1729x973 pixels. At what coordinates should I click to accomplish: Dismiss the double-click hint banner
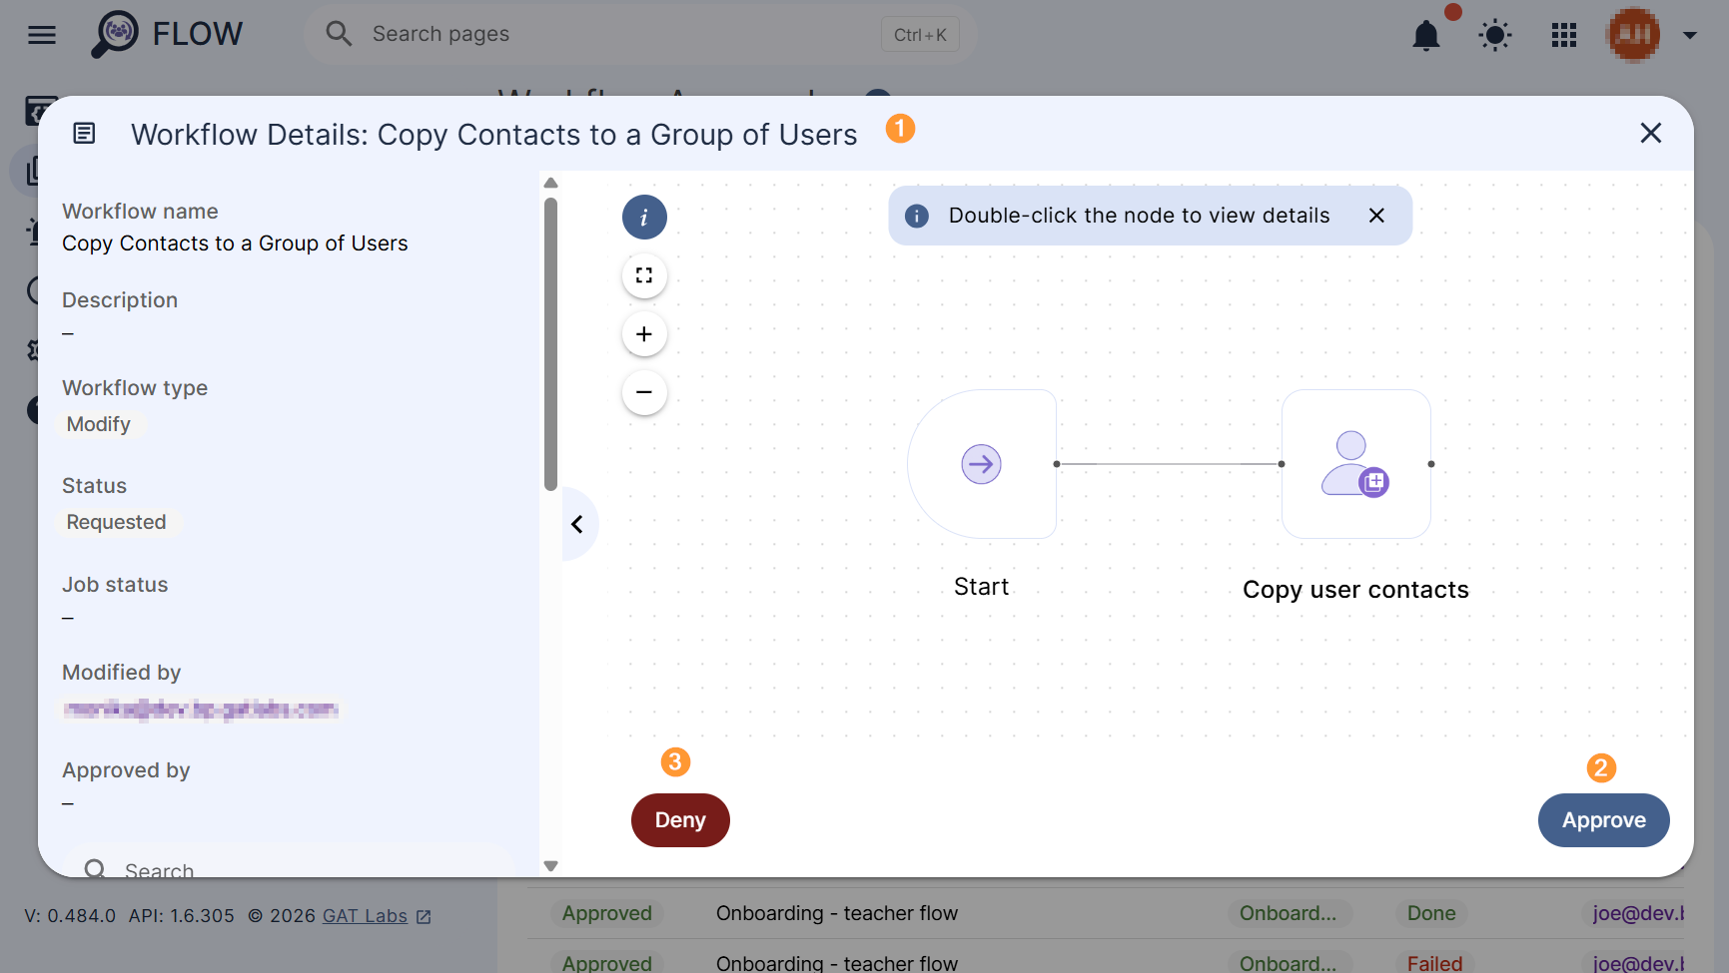pos(1376,216)
